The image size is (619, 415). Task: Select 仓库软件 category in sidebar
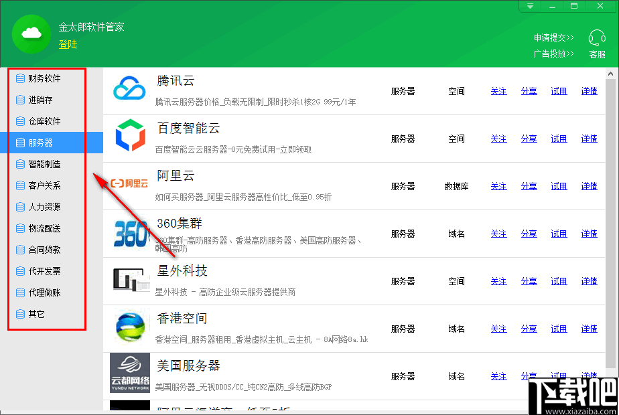52,121
